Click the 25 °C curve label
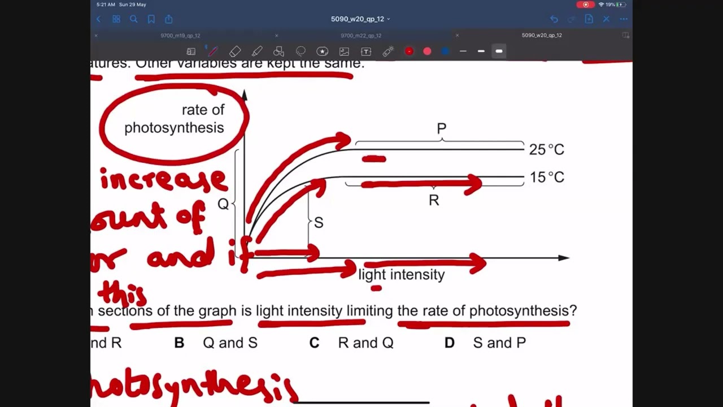Image resolution: width=723 pixels, height=407 pixels. (547, 150)
